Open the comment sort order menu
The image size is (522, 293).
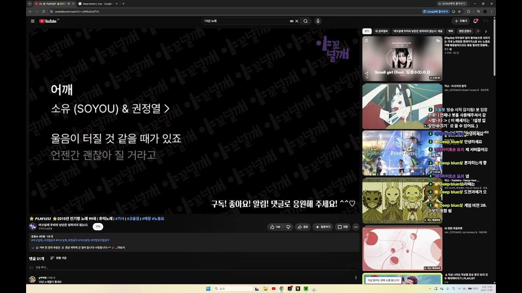(x=58, y=258)
